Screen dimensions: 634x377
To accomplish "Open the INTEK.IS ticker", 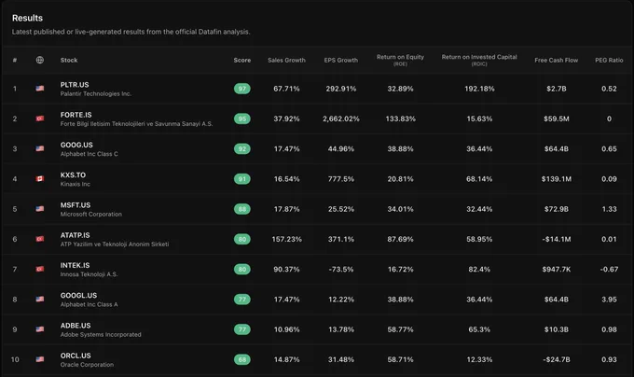I will click(75, 265).
